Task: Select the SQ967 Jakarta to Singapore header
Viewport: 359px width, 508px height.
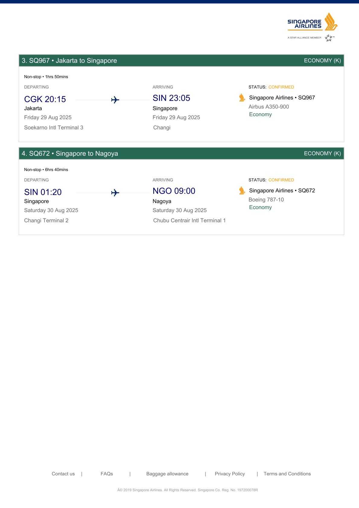Action: coord(69,61)
